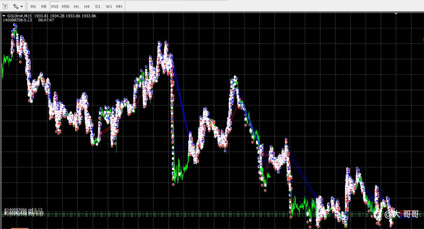
Task: Click the 1933.81 open price value
Action: 41,16
